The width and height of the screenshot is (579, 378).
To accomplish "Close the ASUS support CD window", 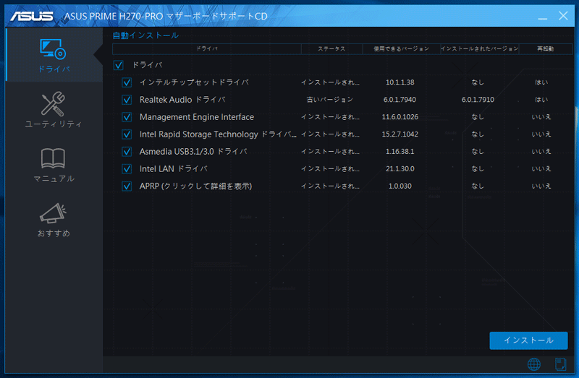I will click(x=563, y=16).
